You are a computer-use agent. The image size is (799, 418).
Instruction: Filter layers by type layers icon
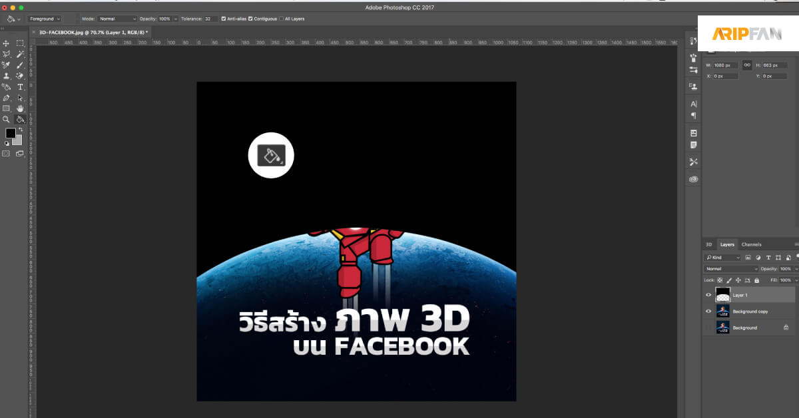[768, 258]
